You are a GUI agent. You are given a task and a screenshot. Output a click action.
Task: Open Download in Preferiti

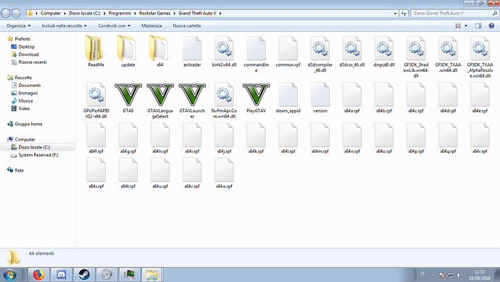(25, 54)
